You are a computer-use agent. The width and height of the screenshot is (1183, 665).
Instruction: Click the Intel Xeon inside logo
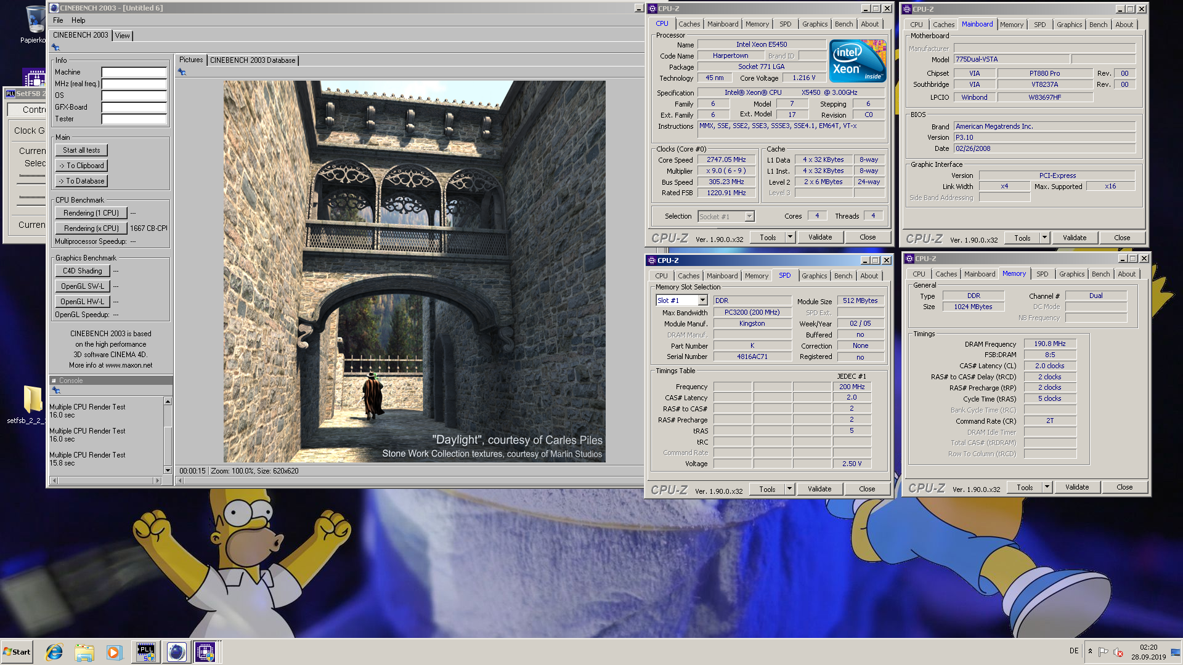coord(857,60)
